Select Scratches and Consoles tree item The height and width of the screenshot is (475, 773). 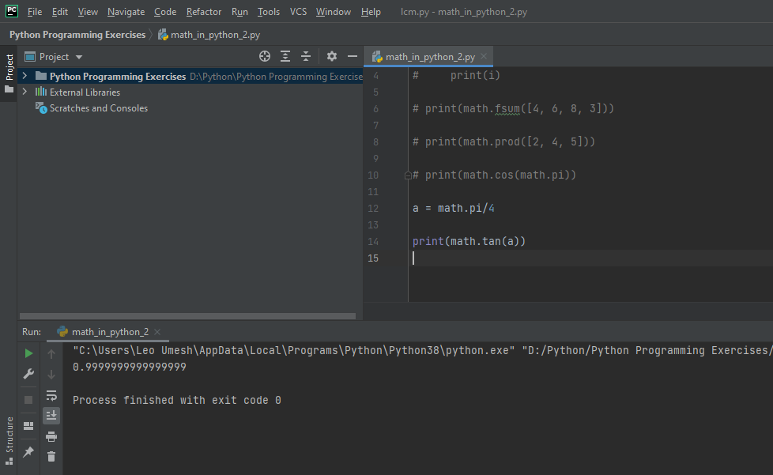pyautogui.click(x=99, y=108)
